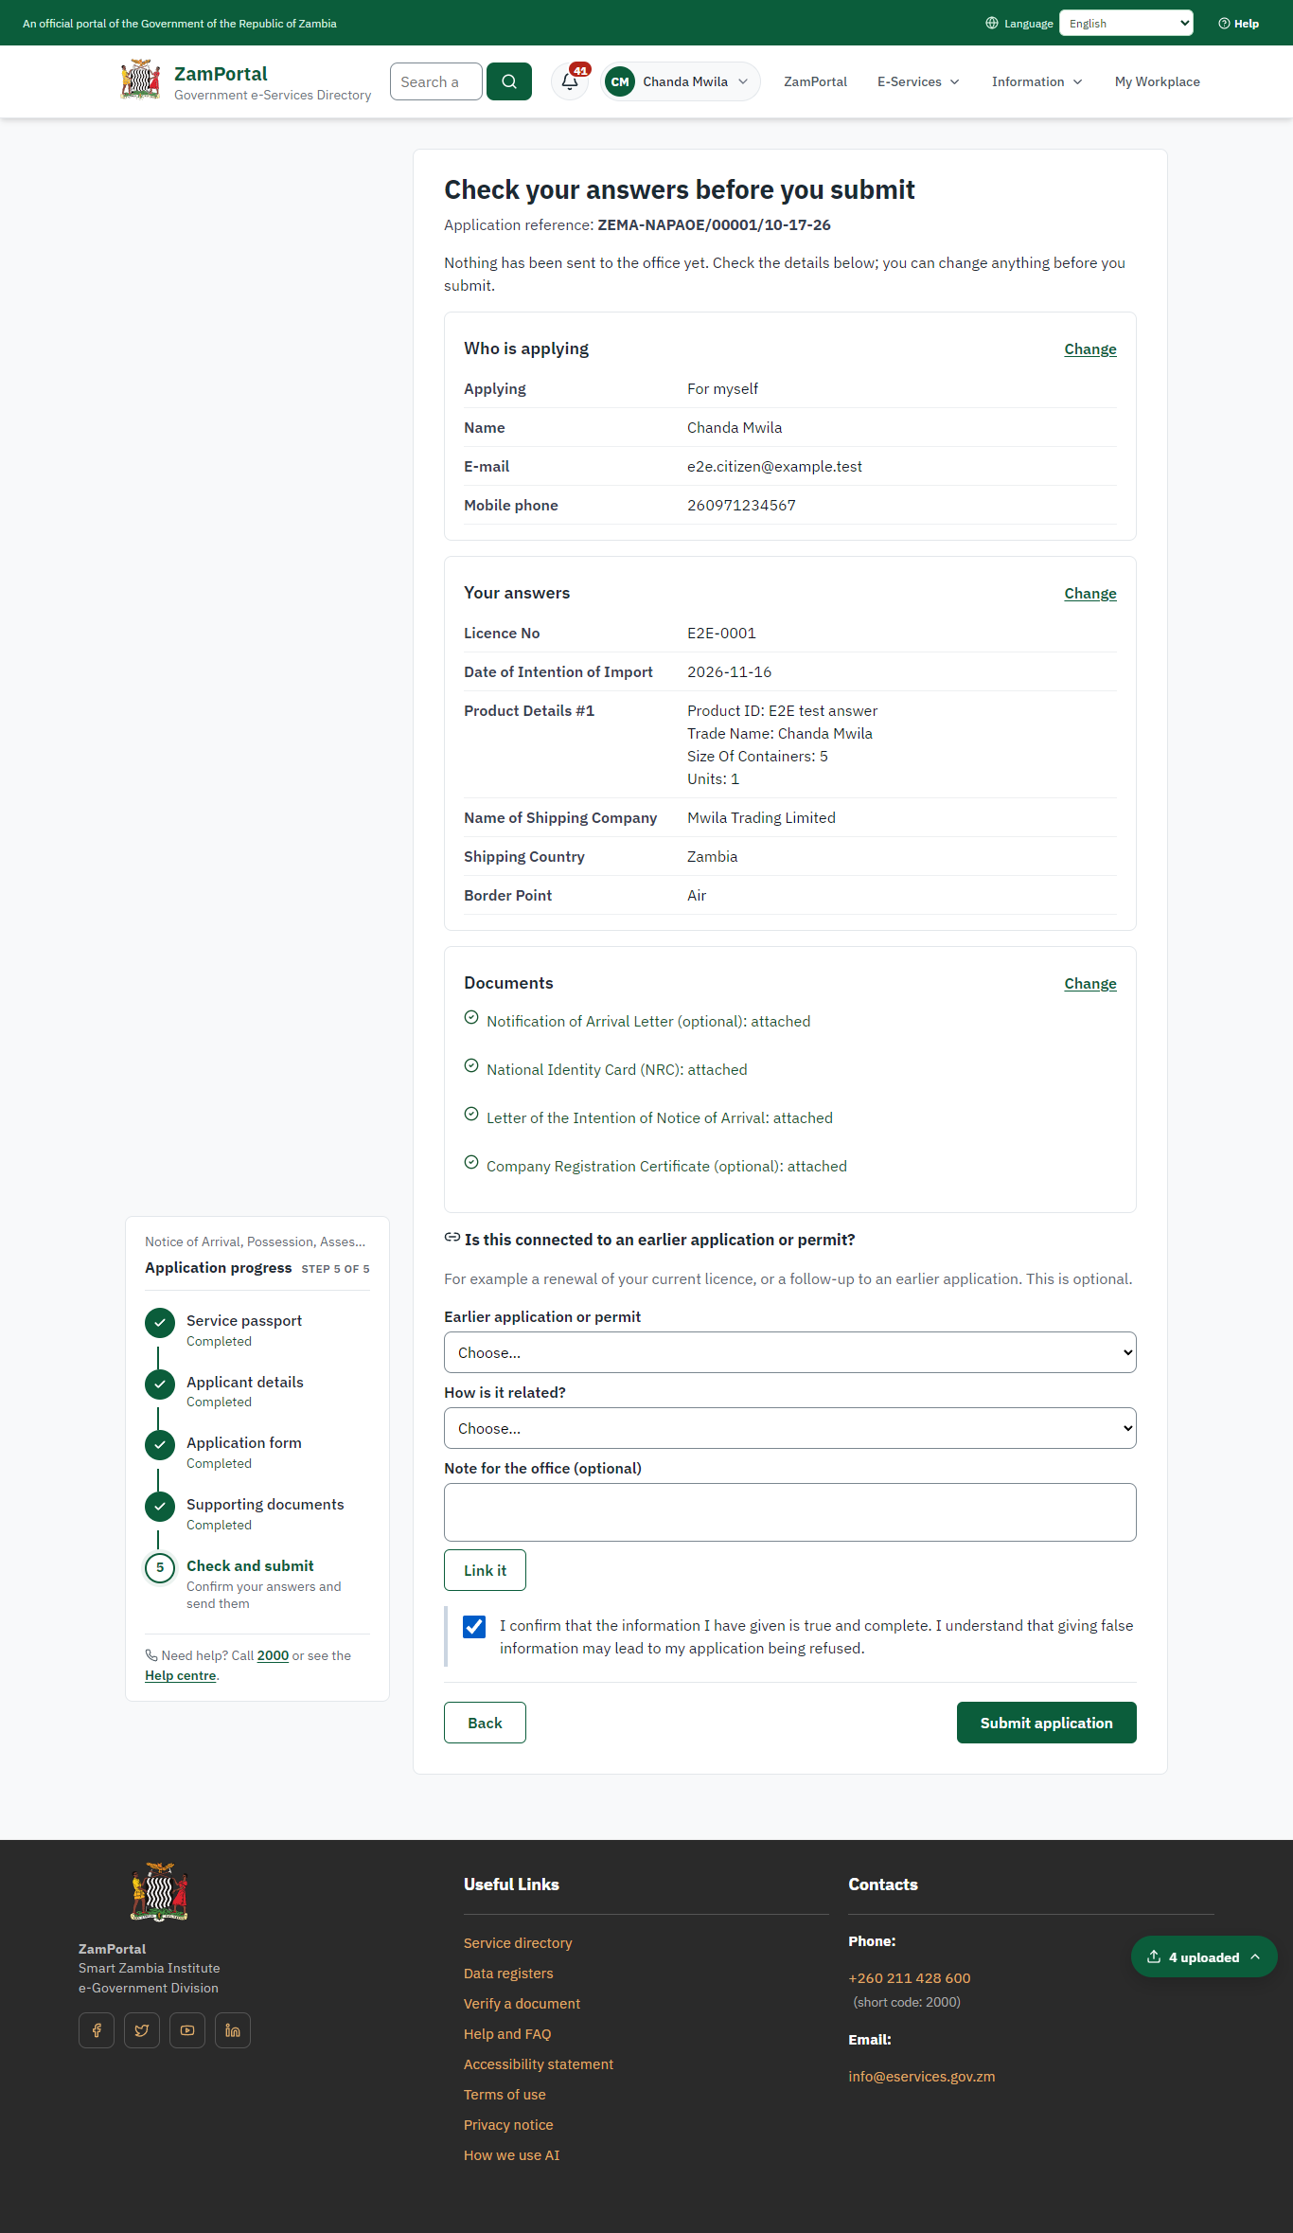This screenshot has height=2233, width=1293.
Task: Click the Back button
Action: coord(485,1723)
